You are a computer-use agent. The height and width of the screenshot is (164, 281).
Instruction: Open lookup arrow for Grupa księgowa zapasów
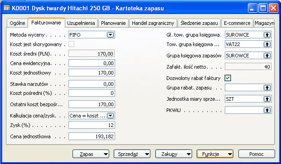(x=267, y=56)
